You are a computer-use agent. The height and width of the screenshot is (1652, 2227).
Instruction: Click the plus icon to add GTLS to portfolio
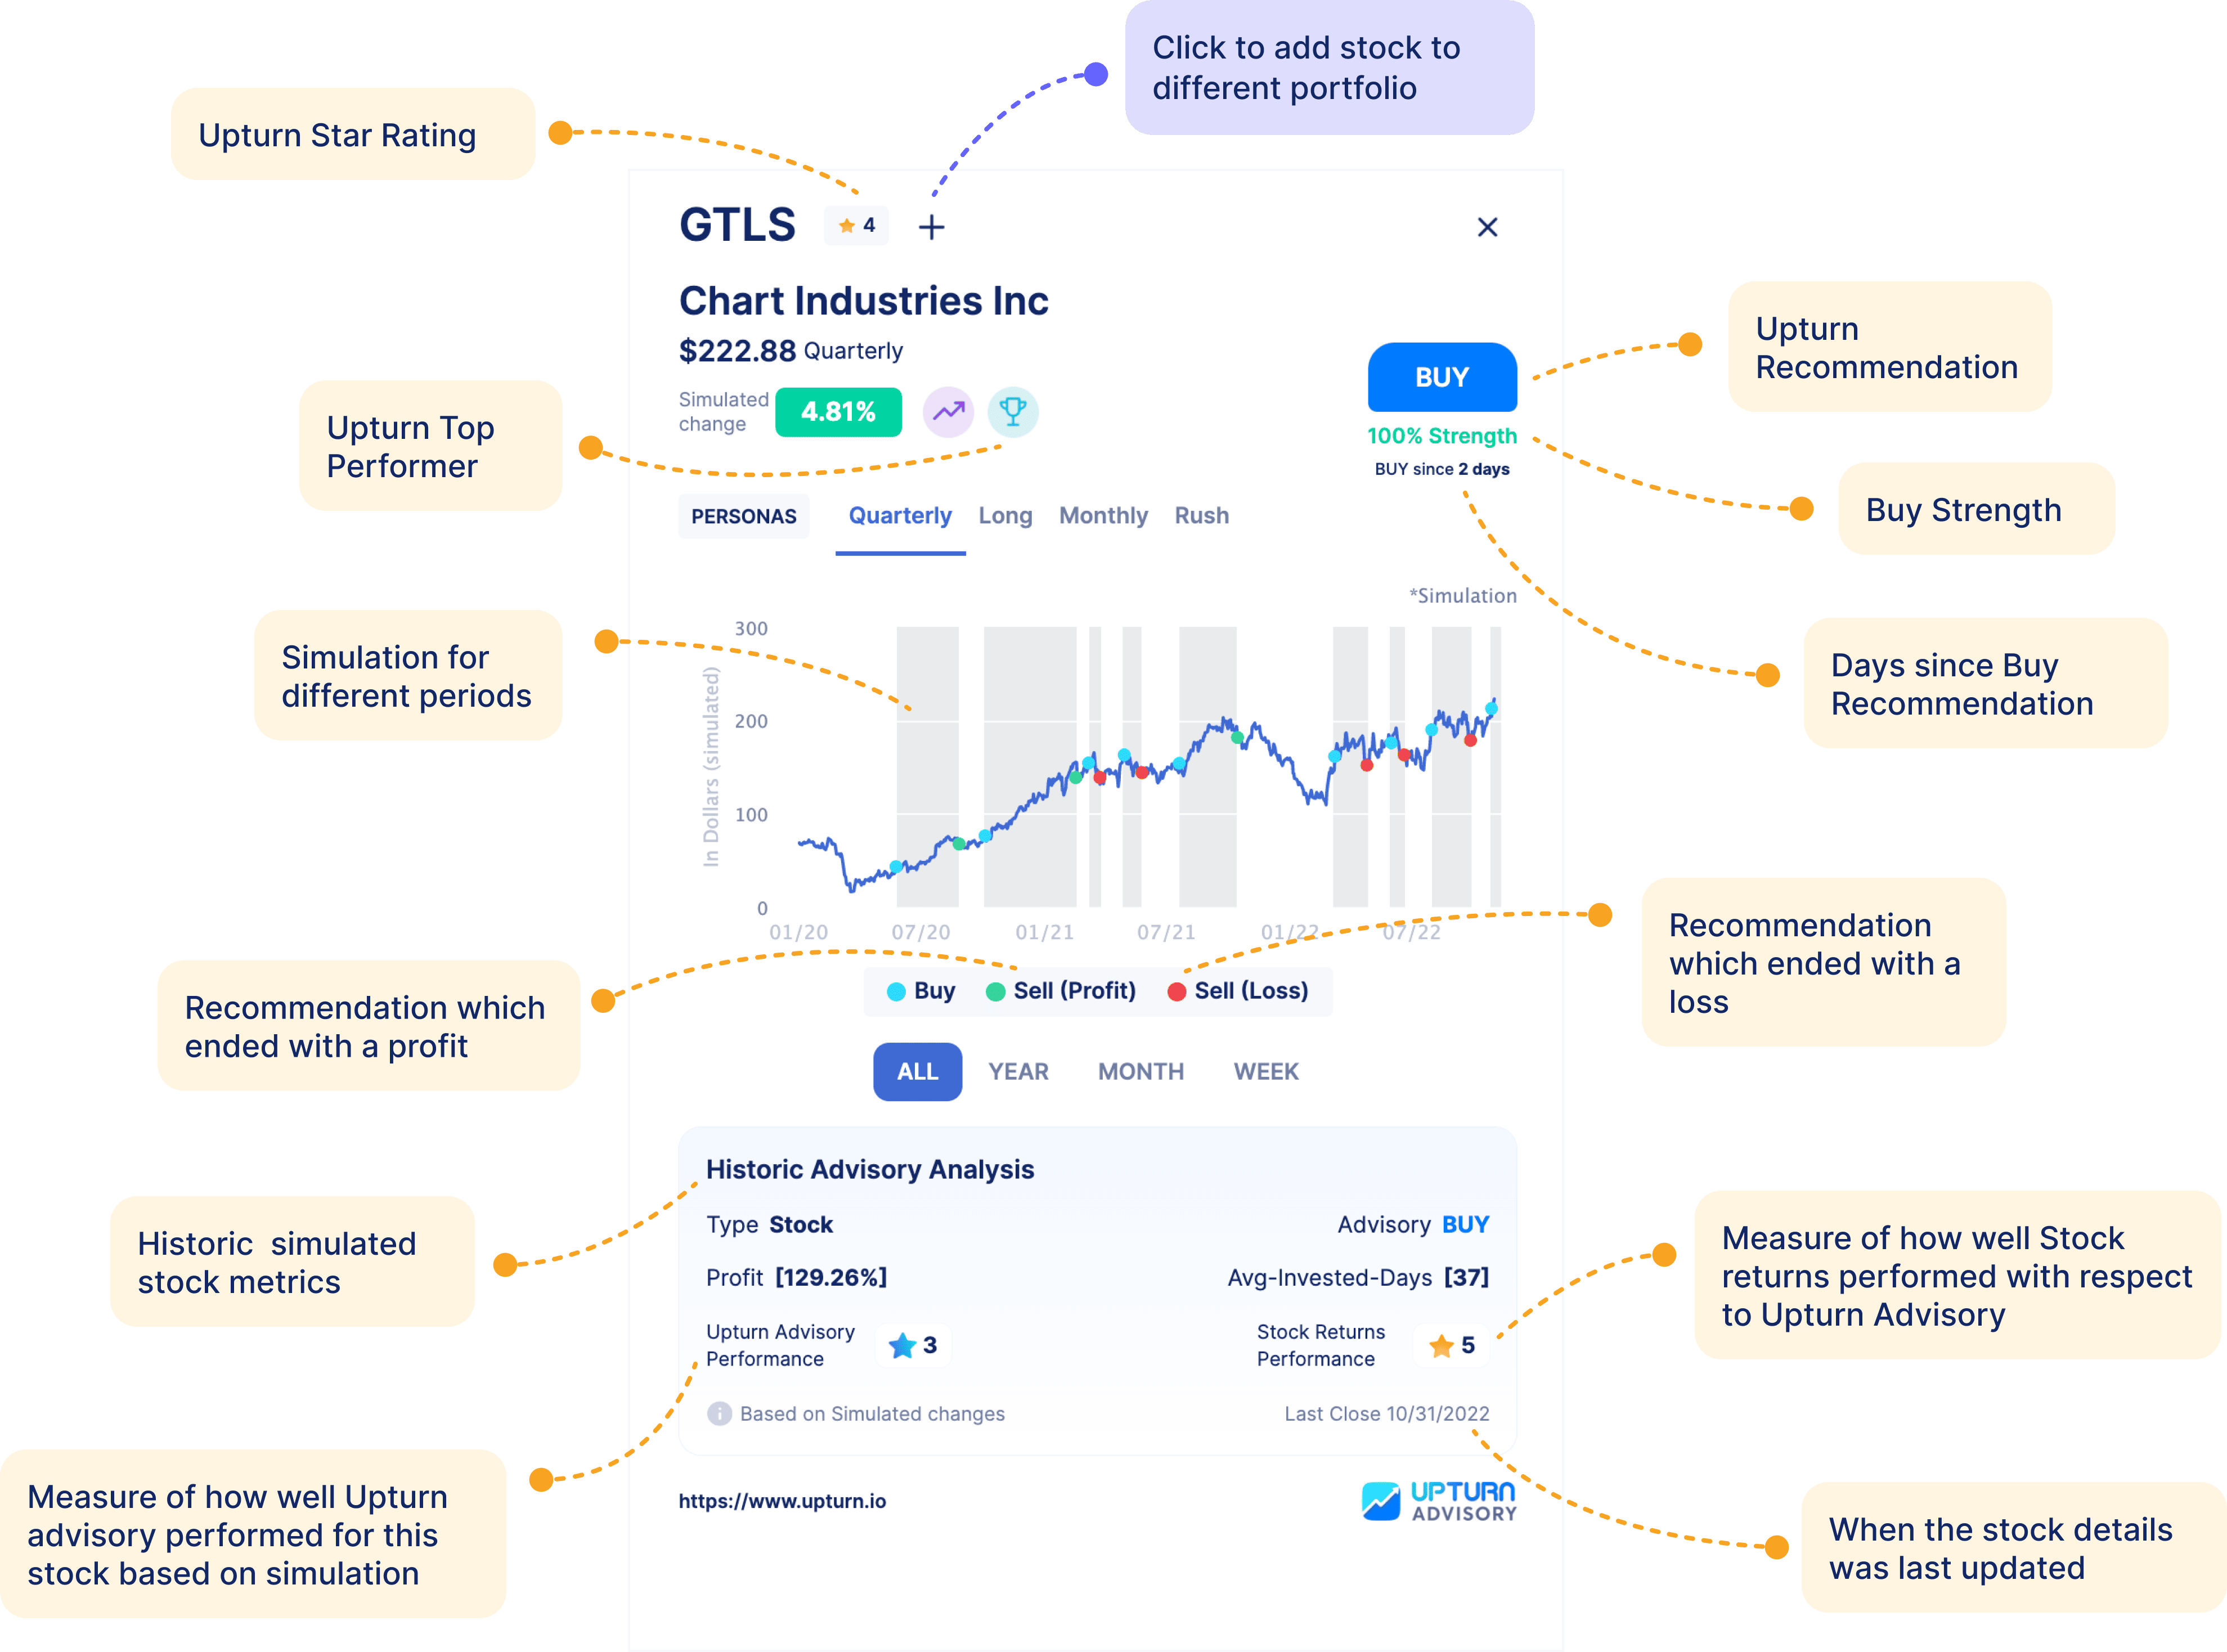931,227
